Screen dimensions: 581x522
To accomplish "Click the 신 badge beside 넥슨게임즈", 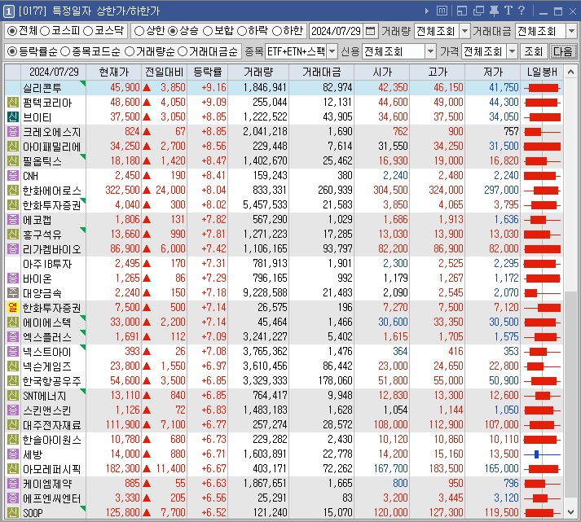I will [12, 366].
